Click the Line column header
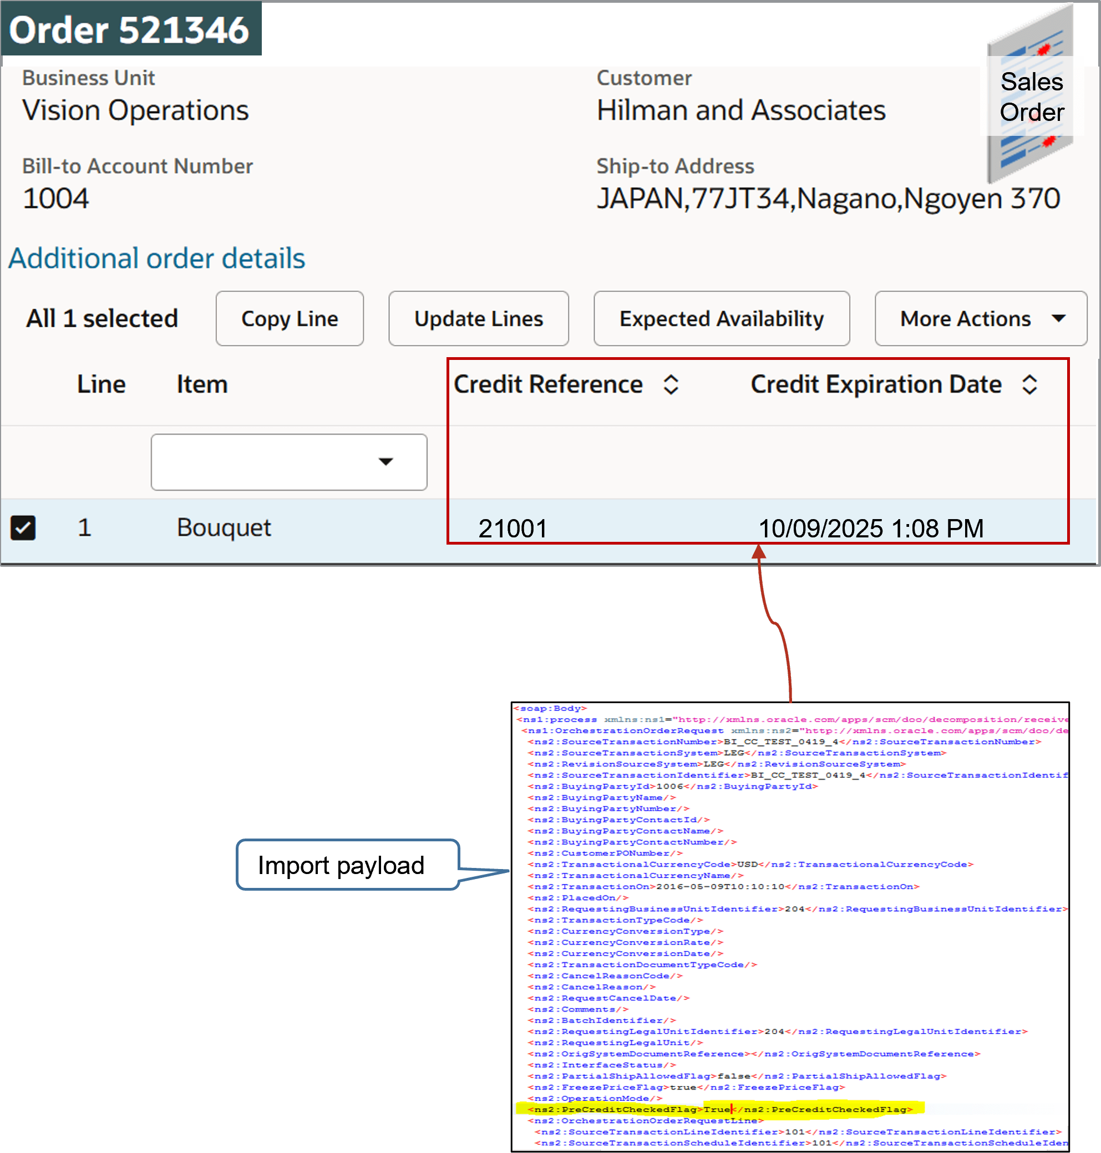This screenshot has width=1101, height=1153. (x=101, y=385)
